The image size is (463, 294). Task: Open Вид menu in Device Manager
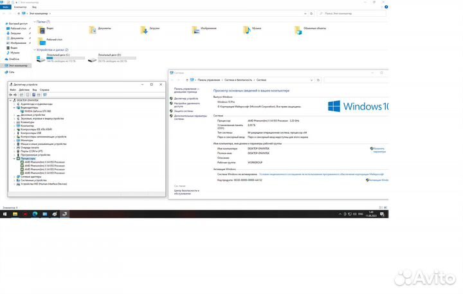(35, 89)
